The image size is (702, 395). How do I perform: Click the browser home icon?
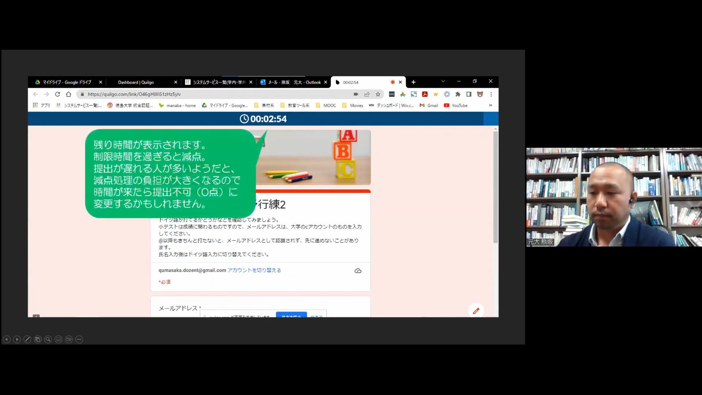(x=68, y=94)
